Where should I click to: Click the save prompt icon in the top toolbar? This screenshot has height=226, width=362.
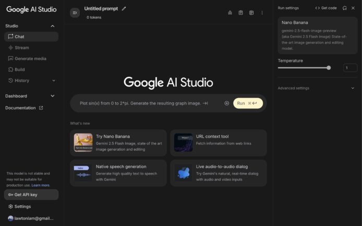(240, 12)
